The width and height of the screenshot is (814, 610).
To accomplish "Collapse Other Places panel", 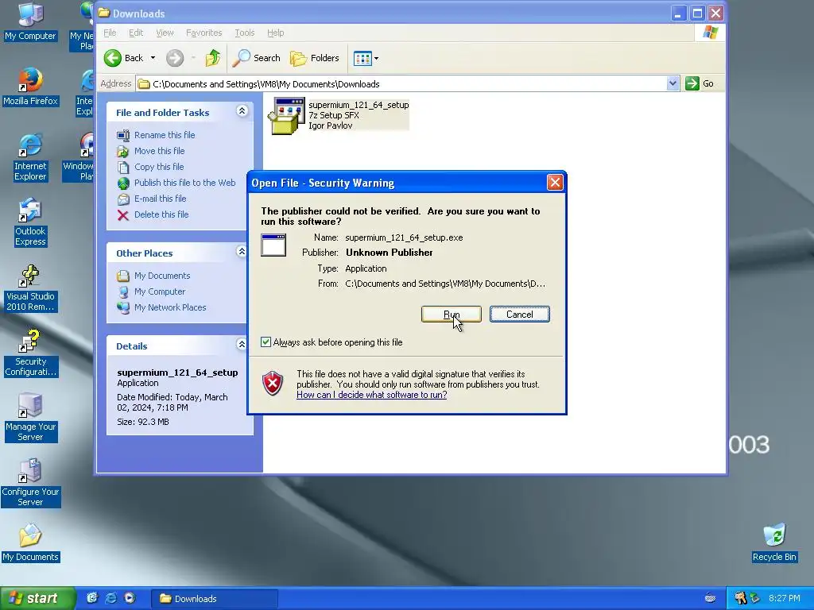I will click(242, 252).
